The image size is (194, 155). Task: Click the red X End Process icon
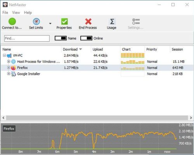(x=88, y=21)
